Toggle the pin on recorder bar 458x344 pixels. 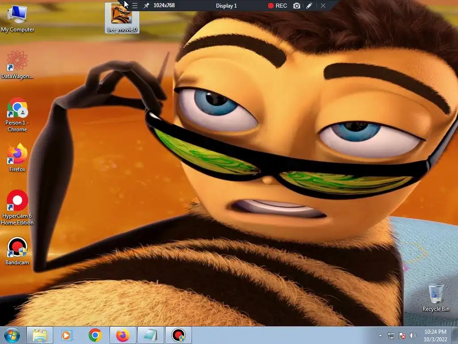coord(146,5)
